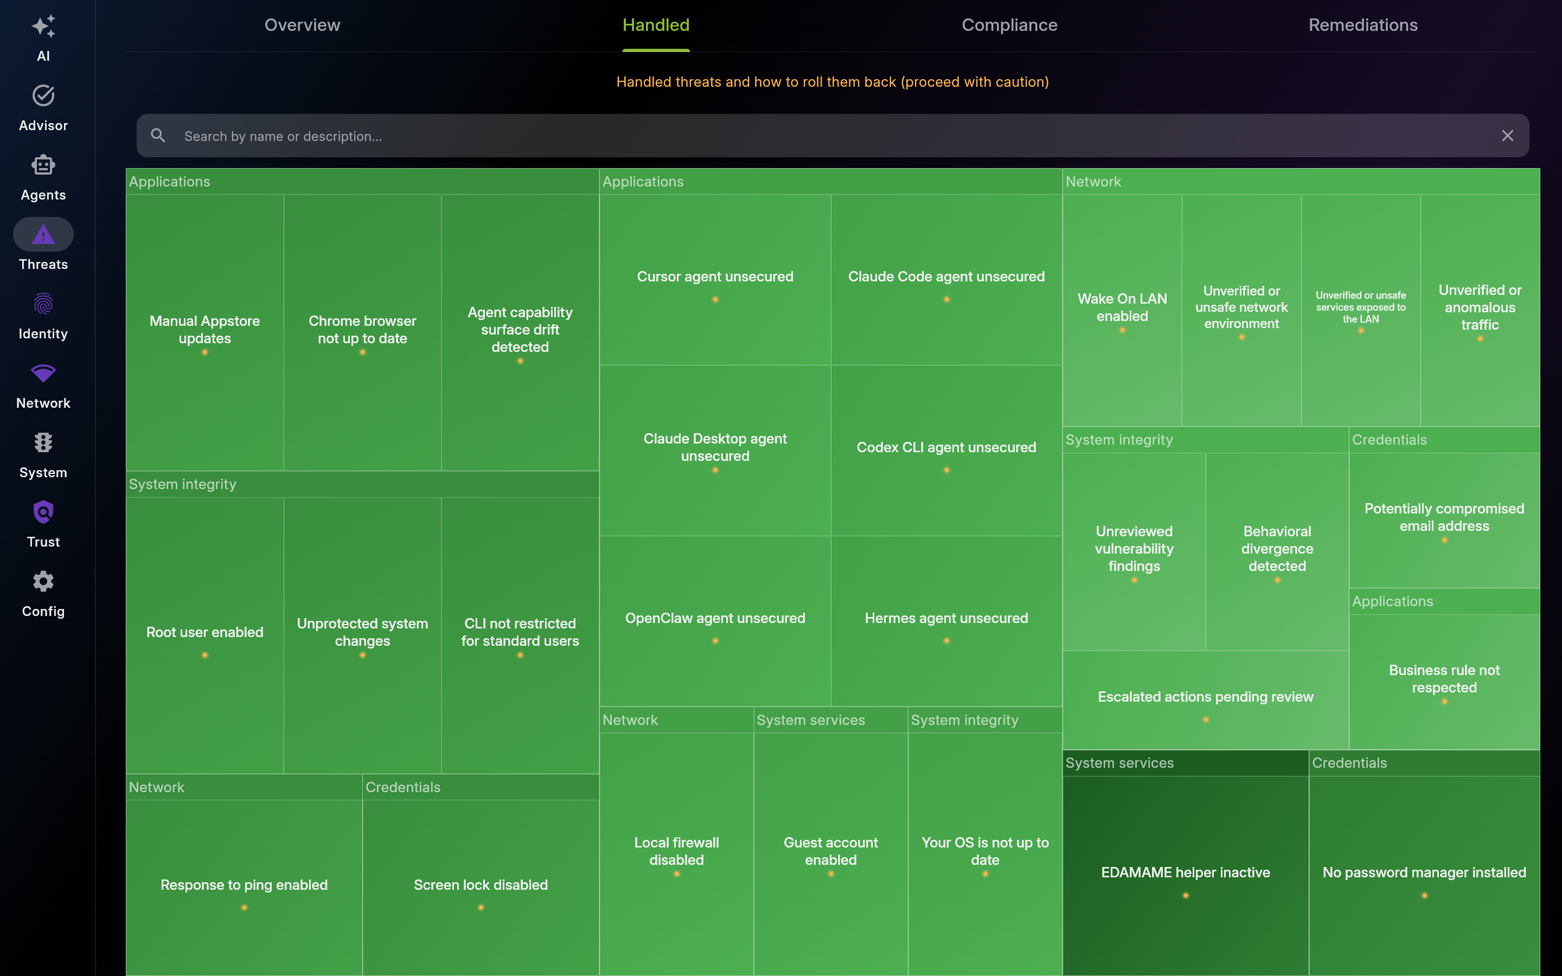Open Your OS is not up to date tile
This screenshot has height=976, width=1562.
pos(985,853)
